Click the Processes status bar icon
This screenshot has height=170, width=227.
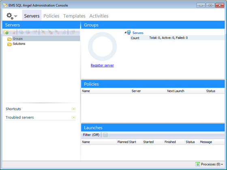point(198,164)
